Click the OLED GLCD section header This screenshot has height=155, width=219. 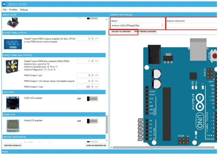pyautogui.click(x=54, y=92)
